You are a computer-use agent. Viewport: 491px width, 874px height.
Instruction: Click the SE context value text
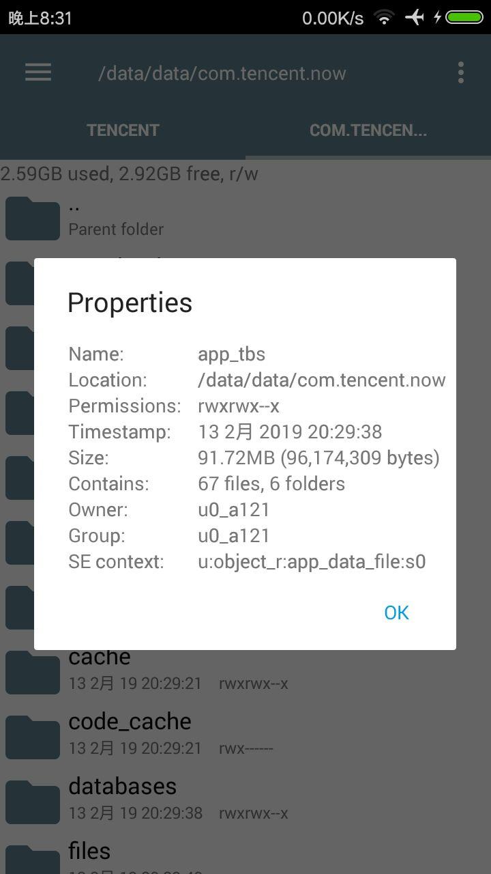[312, 562]
